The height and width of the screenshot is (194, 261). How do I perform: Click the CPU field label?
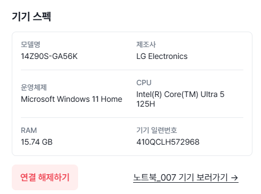144,83
